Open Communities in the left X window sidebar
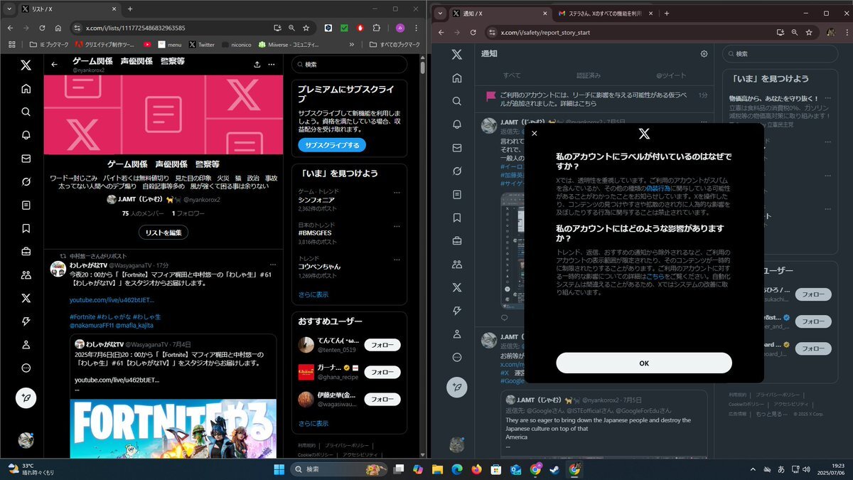 [26, 275]
